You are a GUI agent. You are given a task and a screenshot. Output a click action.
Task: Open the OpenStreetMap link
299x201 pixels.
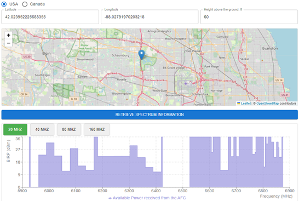coord(267,104)
